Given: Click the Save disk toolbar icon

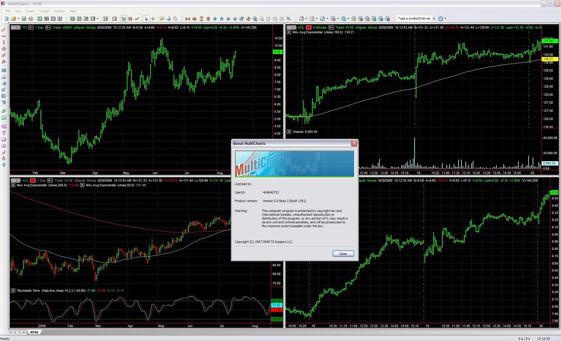Looking at the screenshot, I should 24,19.
